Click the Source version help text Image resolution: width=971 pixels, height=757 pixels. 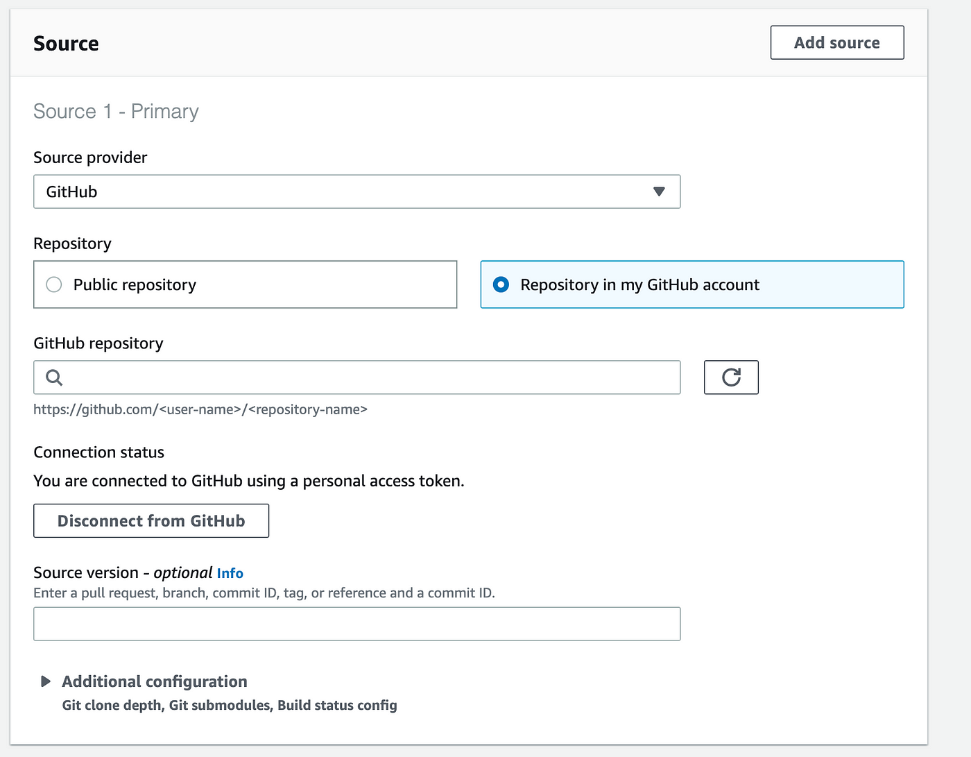pos(264,593)
